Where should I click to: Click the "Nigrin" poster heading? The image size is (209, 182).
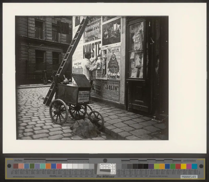(114, 50)
